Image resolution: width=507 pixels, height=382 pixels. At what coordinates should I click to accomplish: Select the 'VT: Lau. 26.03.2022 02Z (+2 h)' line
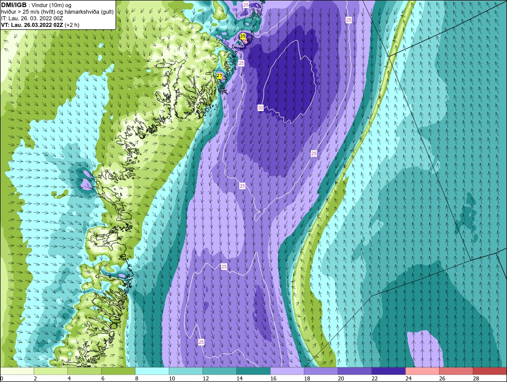click(40, 24)
